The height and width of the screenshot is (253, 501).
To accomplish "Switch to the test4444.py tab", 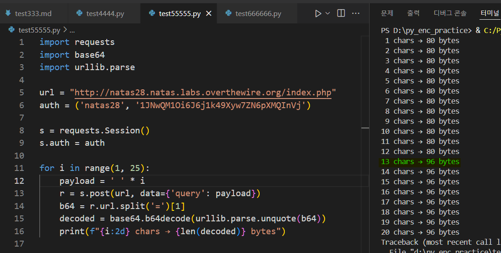I will [x=105, y=14].
